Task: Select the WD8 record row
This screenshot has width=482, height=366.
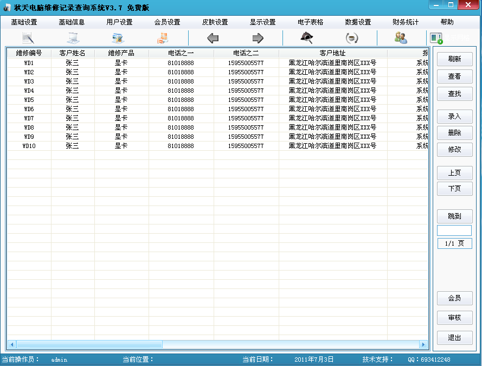Action: (x=217, y=127)
